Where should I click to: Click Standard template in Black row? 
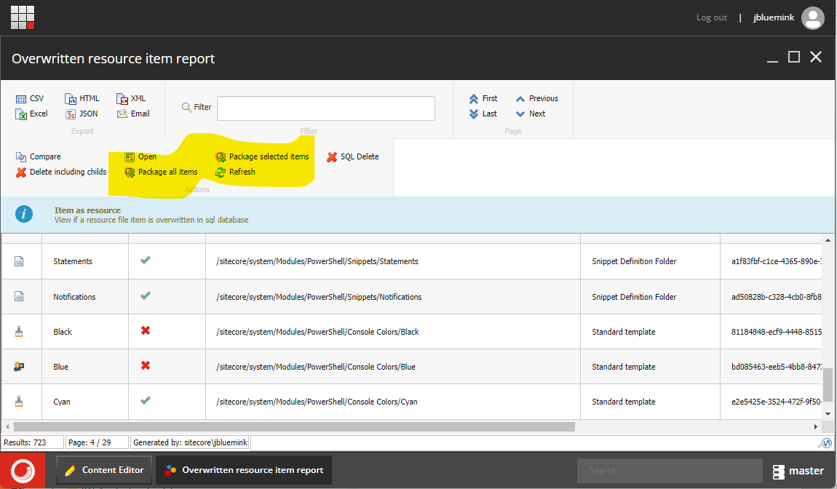(624, 332)
